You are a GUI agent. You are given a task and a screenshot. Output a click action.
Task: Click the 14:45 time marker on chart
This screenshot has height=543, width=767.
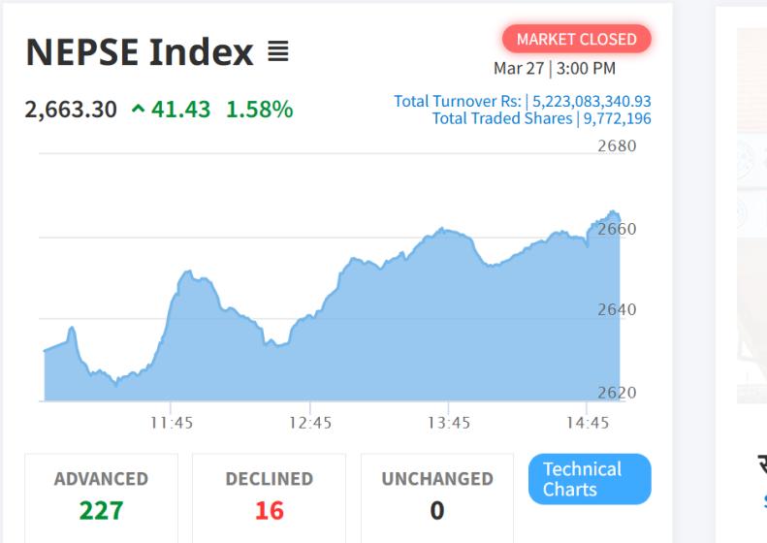[589, 423]
